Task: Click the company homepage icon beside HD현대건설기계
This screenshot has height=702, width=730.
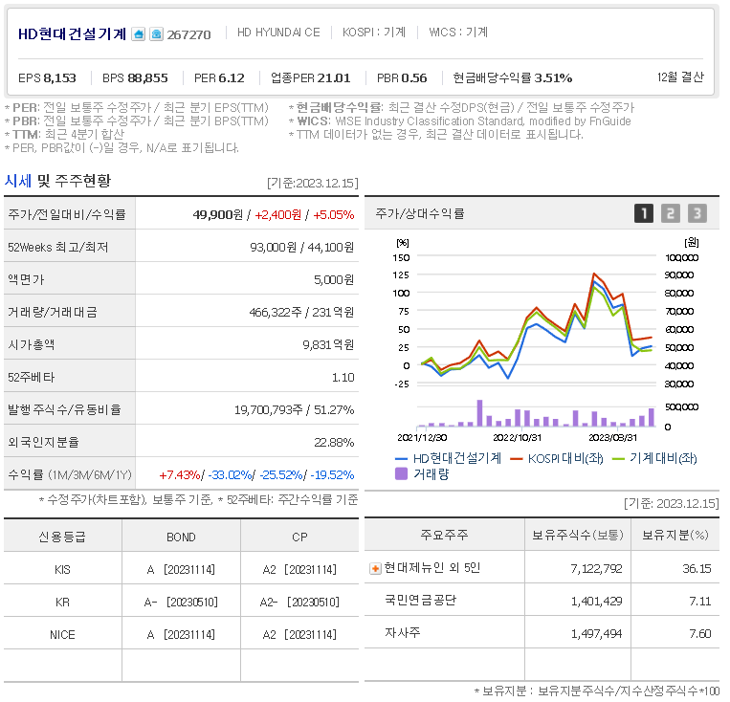Action: pos(139,34)
